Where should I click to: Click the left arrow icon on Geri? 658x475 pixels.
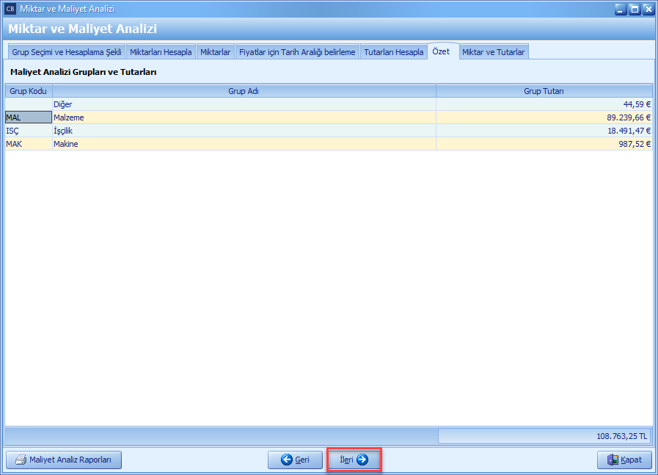(286, 460)
